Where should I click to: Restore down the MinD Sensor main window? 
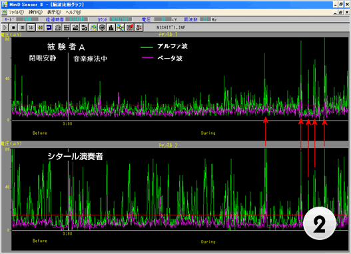340,5
